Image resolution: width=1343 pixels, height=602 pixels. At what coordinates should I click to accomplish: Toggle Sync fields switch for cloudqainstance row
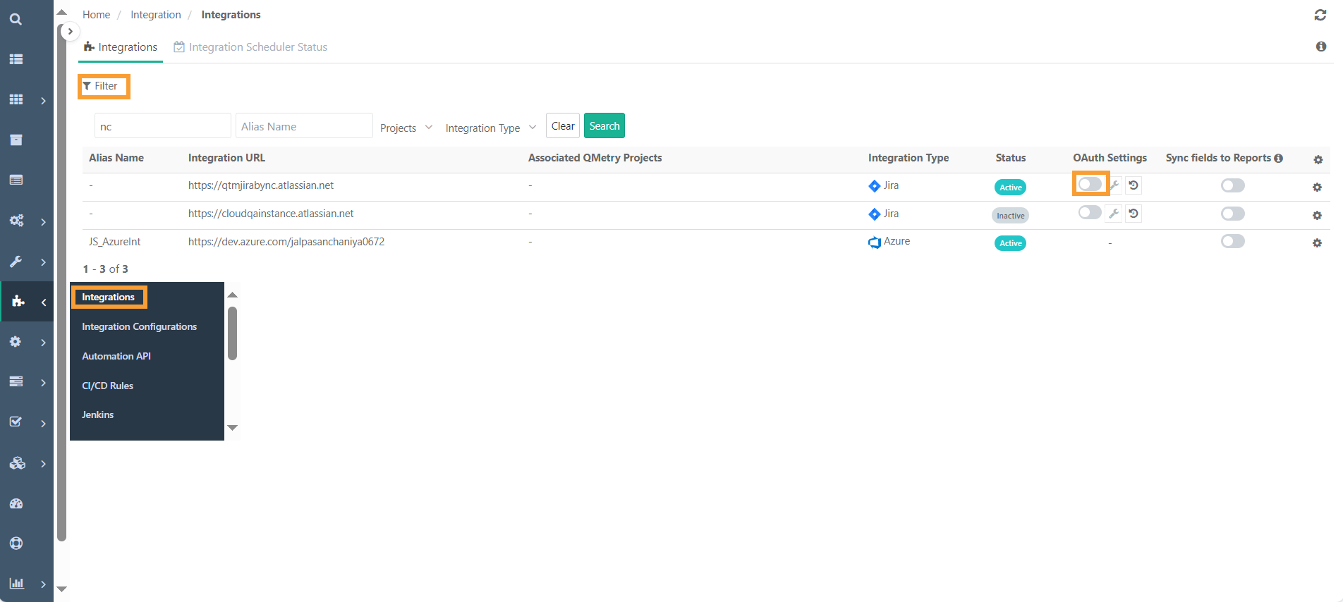point(1233,214)
